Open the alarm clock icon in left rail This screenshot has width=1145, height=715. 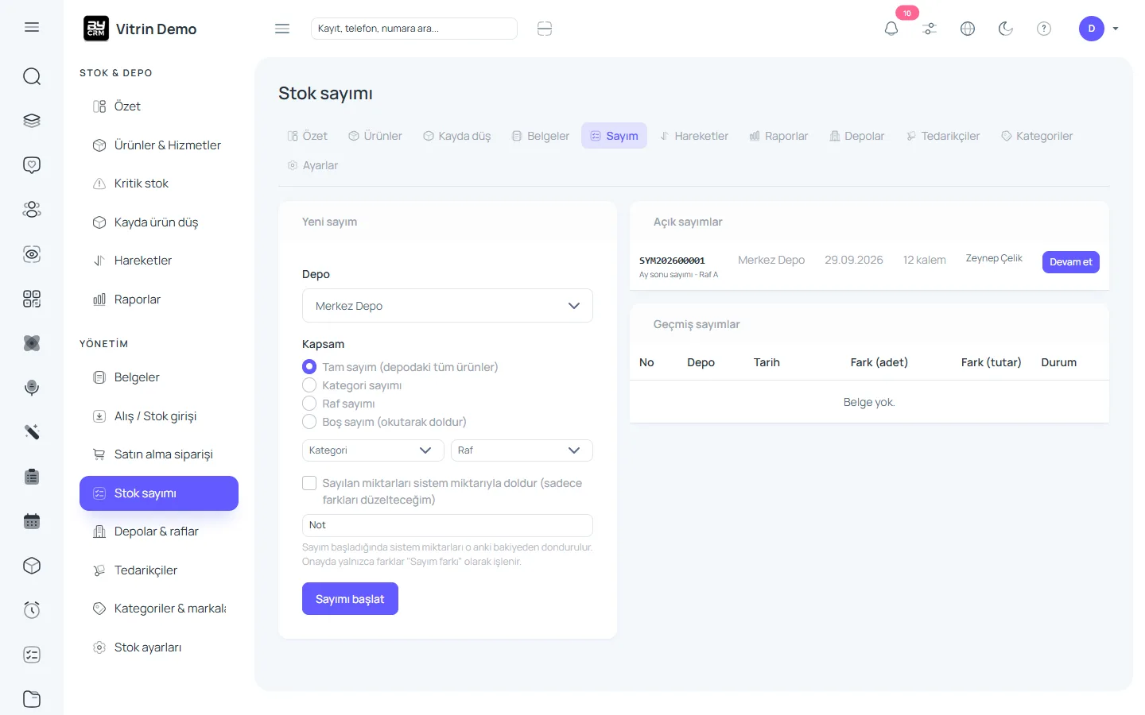[32, 610]
